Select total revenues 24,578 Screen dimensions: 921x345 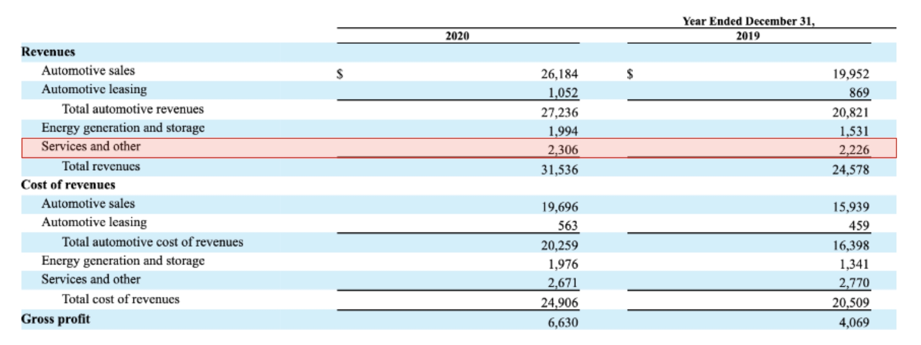[850, 170]
